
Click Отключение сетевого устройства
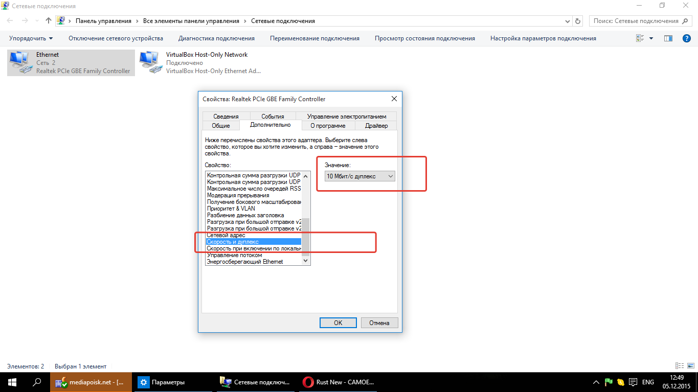tap(116, 38)
